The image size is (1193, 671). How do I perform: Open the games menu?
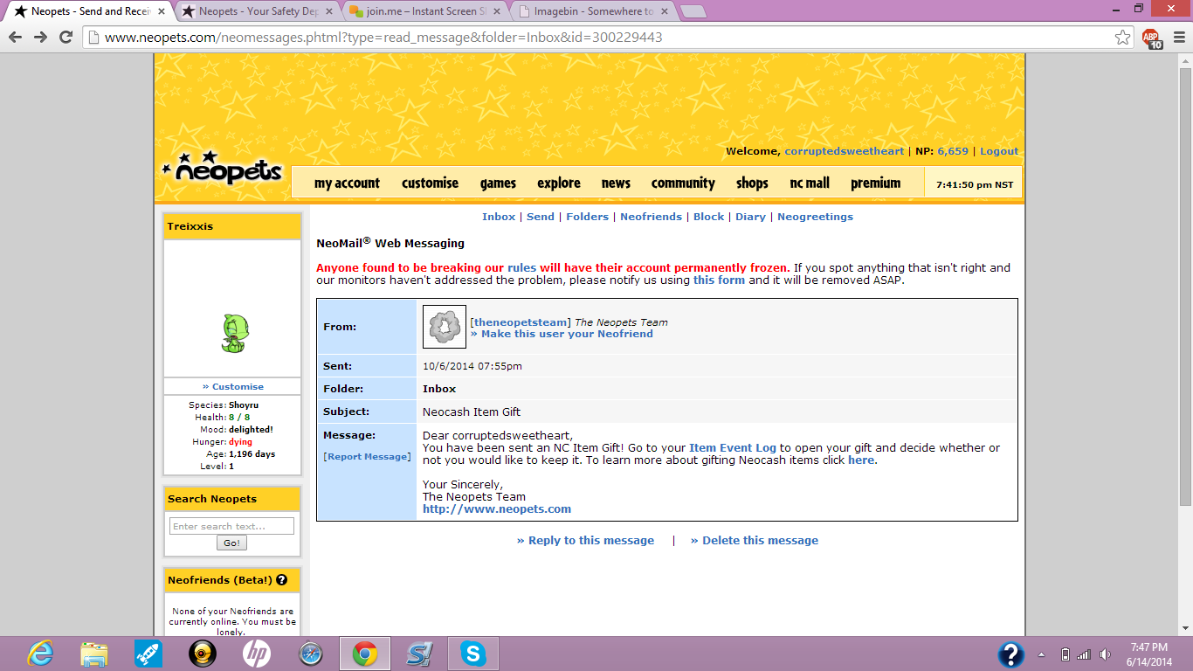[498, 183]
